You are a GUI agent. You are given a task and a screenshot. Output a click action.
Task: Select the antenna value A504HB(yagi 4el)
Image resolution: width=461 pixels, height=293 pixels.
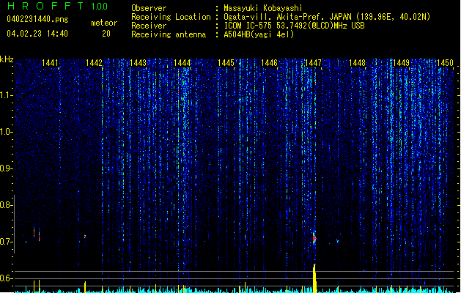click(x=259, y=34)
